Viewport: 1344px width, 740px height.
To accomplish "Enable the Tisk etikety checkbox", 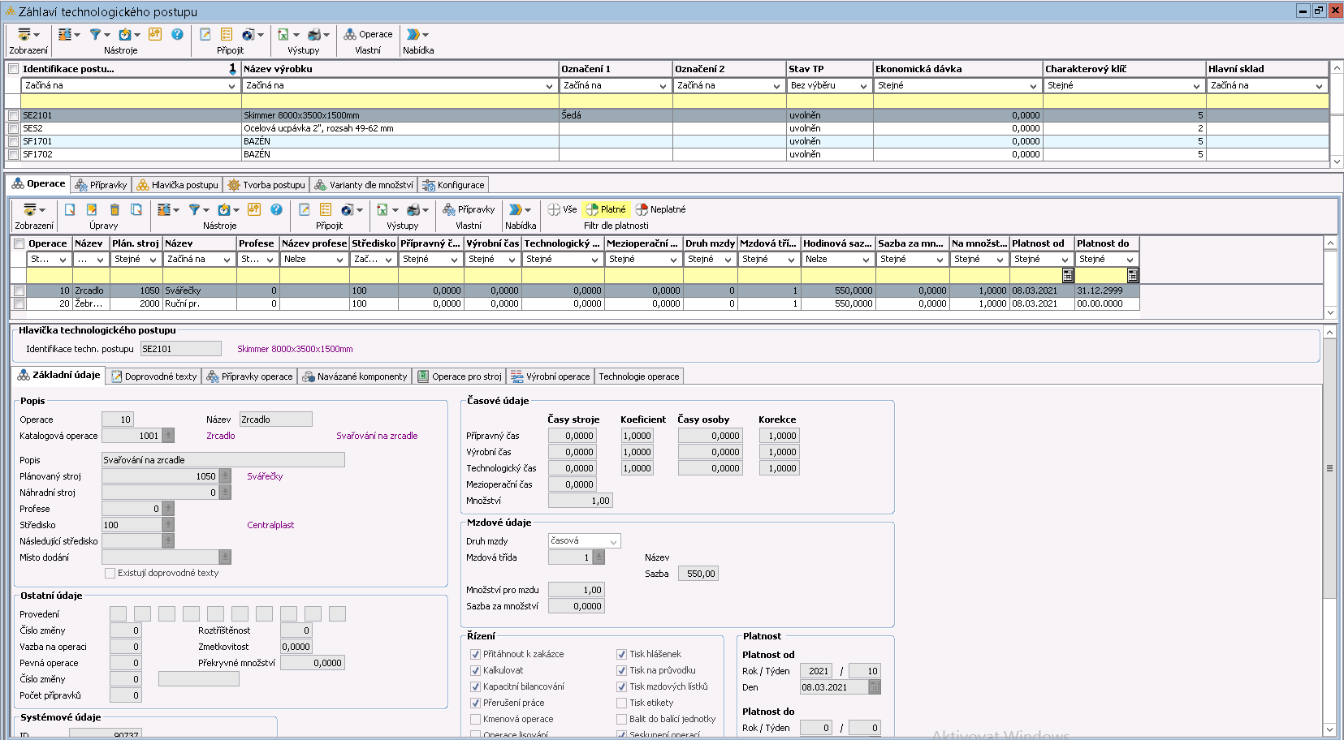I will (x=621, y=703).
